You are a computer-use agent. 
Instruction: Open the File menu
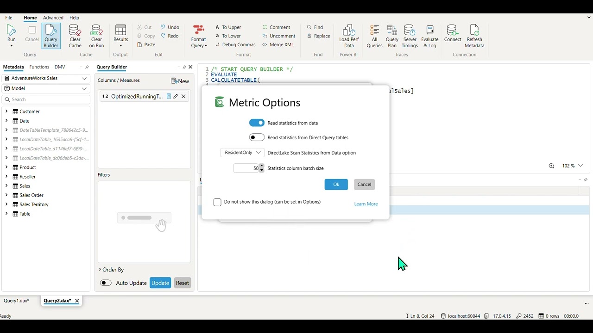click(9, 18)
